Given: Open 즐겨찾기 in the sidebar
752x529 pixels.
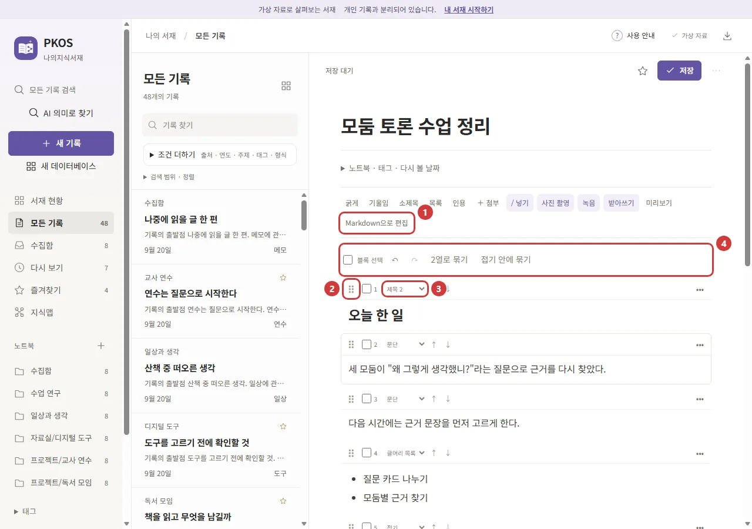Looking at the screenshot, I should [x=61, y=290].
